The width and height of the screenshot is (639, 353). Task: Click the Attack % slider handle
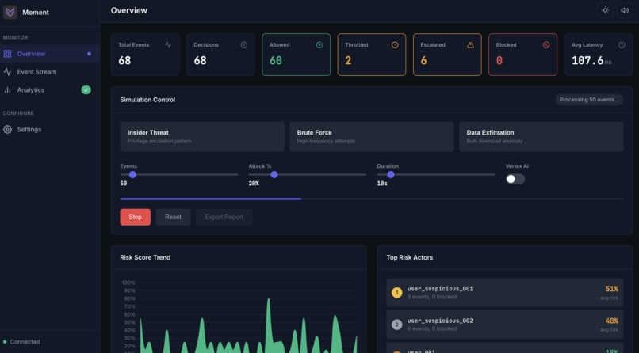(274, 174)
